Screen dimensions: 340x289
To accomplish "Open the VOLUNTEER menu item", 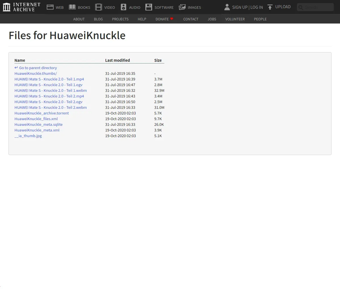I will [235, 19].
